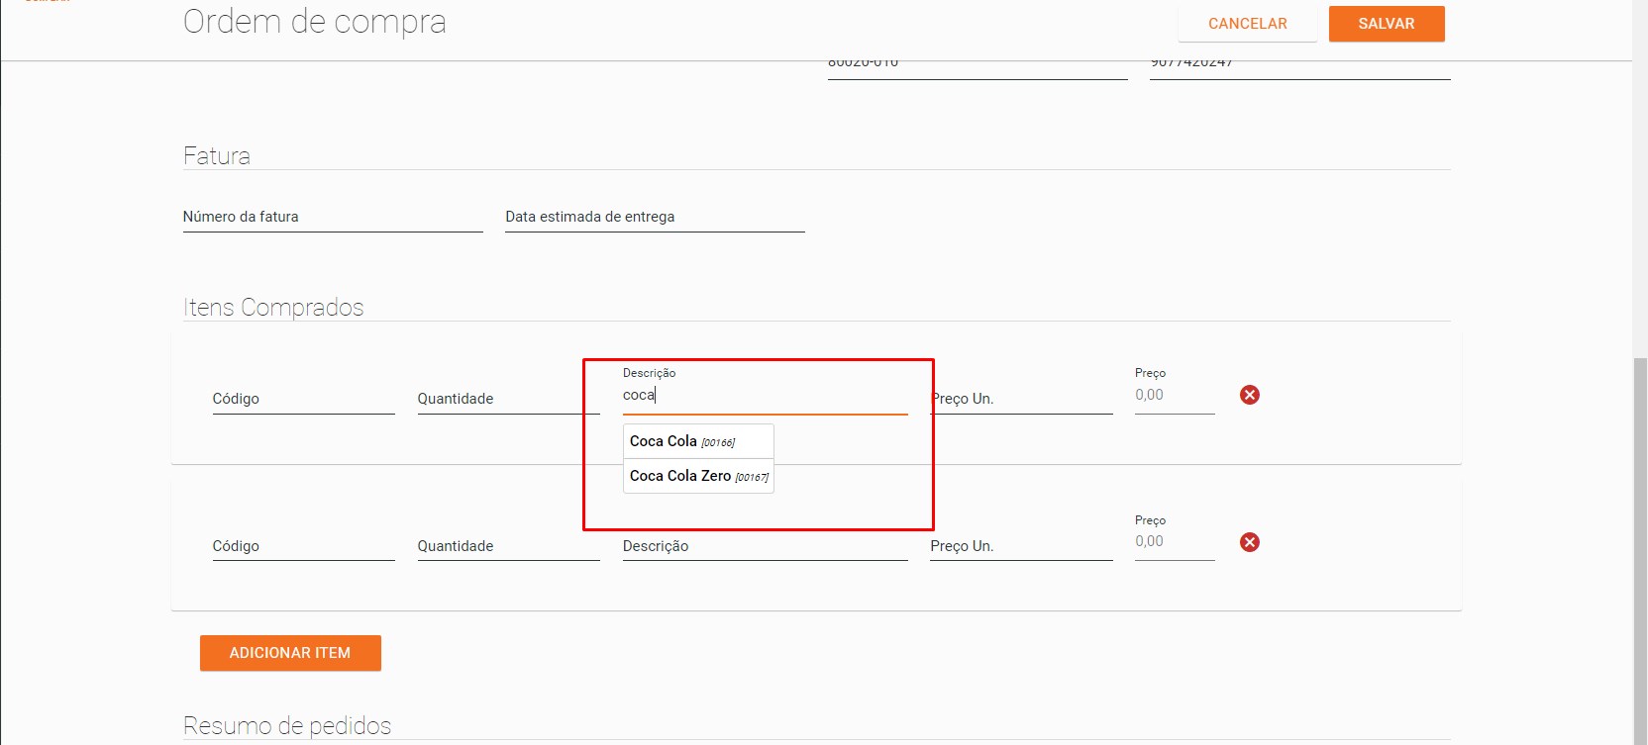The height and width of the screenshot is (745, 1648).
Task: Remove the first purchased item row
Action: [x=1250, y=395]
